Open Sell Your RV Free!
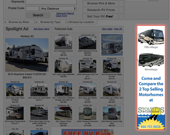170x135 pixels. 103,16
